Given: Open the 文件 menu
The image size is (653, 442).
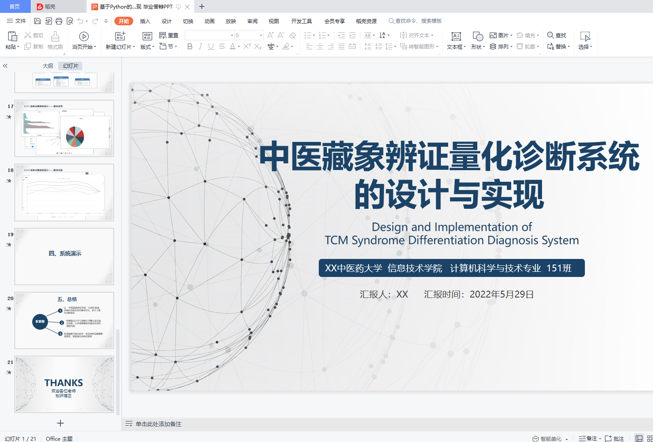Looking at the screenshot, I should click(x=16, y=21).
